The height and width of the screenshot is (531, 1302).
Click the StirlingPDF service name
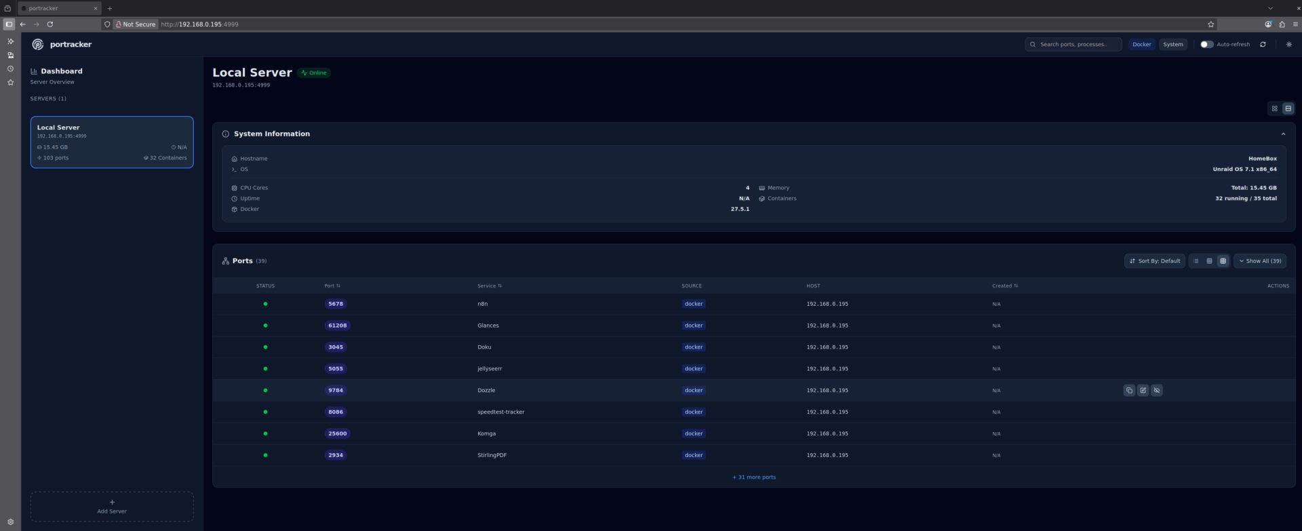pyautogui.click(x=492, y=456)
